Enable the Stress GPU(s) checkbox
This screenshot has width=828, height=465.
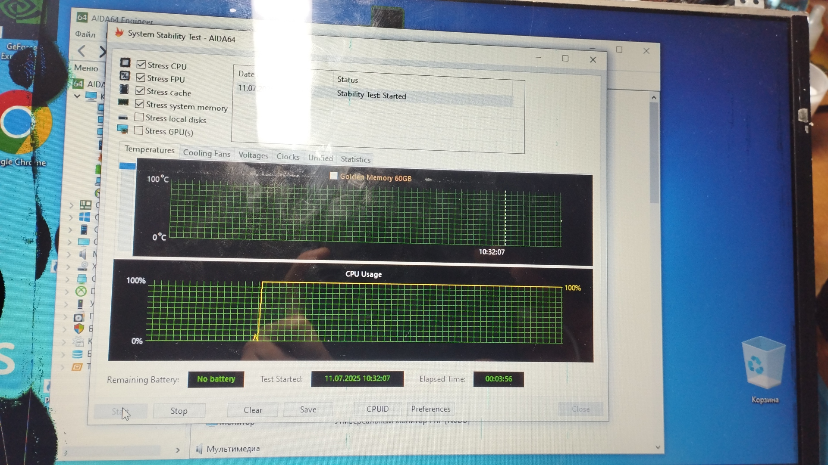pyautogui.click(x=138, y=130)
